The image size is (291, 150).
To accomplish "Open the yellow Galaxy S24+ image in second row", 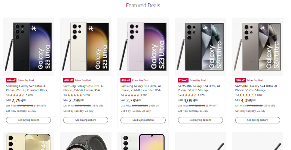I will click(x=28, y=142).
